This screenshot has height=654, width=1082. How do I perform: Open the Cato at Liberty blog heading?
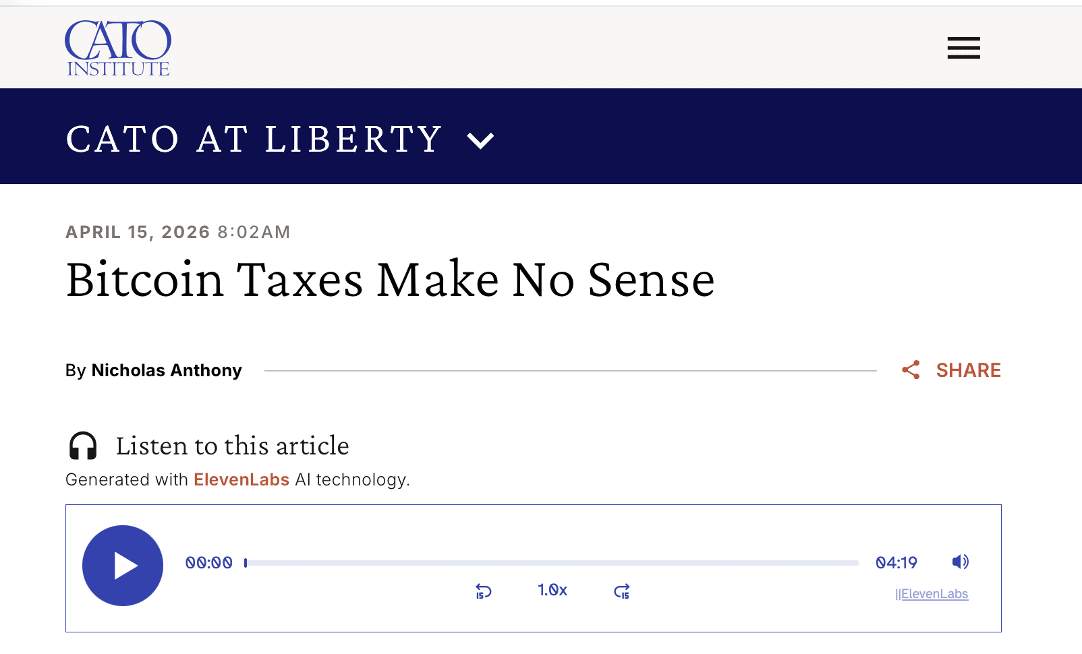pos(254,140)
